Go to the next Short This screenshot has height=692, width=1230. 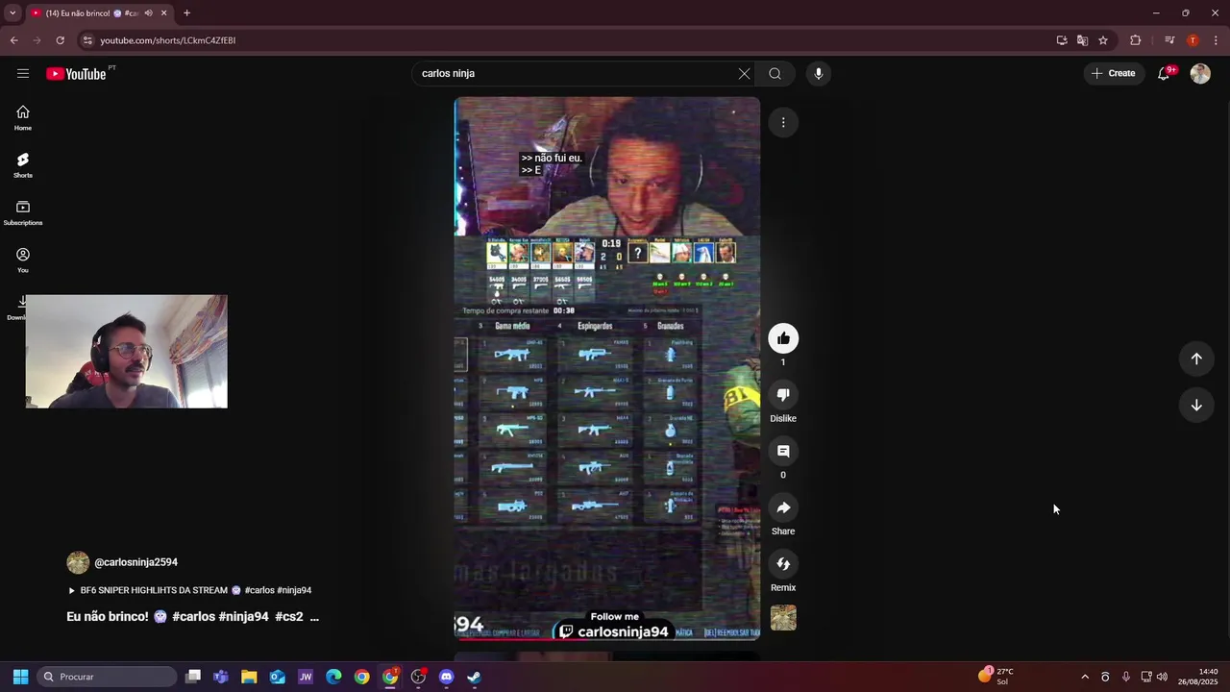pos(1196,406)
